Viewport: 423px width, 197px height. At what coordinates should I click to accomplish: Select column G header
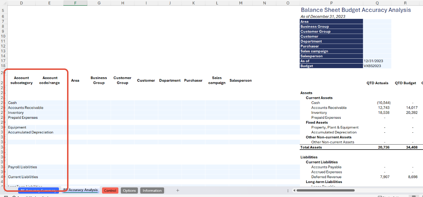(x=99, y=3)
